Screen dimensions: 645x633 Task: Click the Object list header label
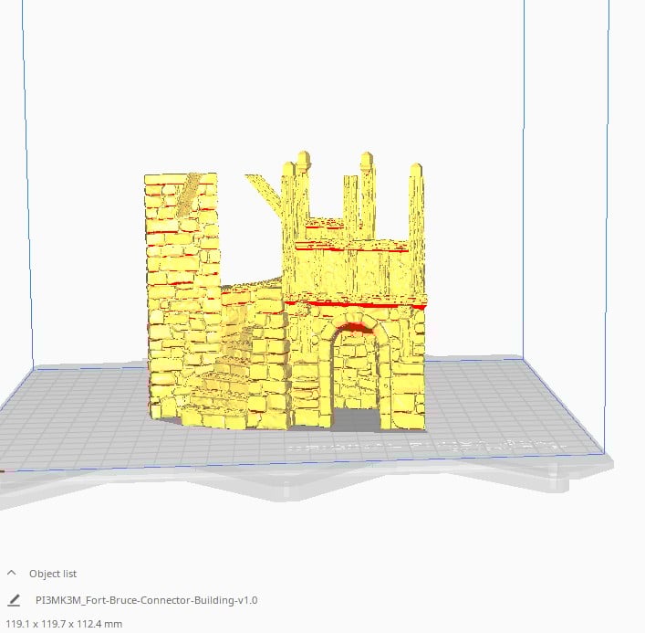tap(53, 574)
